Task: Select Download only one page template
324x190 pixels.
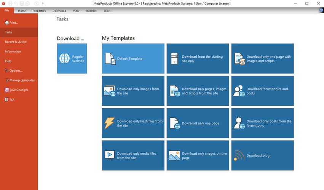Action: [x=198, y=123]
